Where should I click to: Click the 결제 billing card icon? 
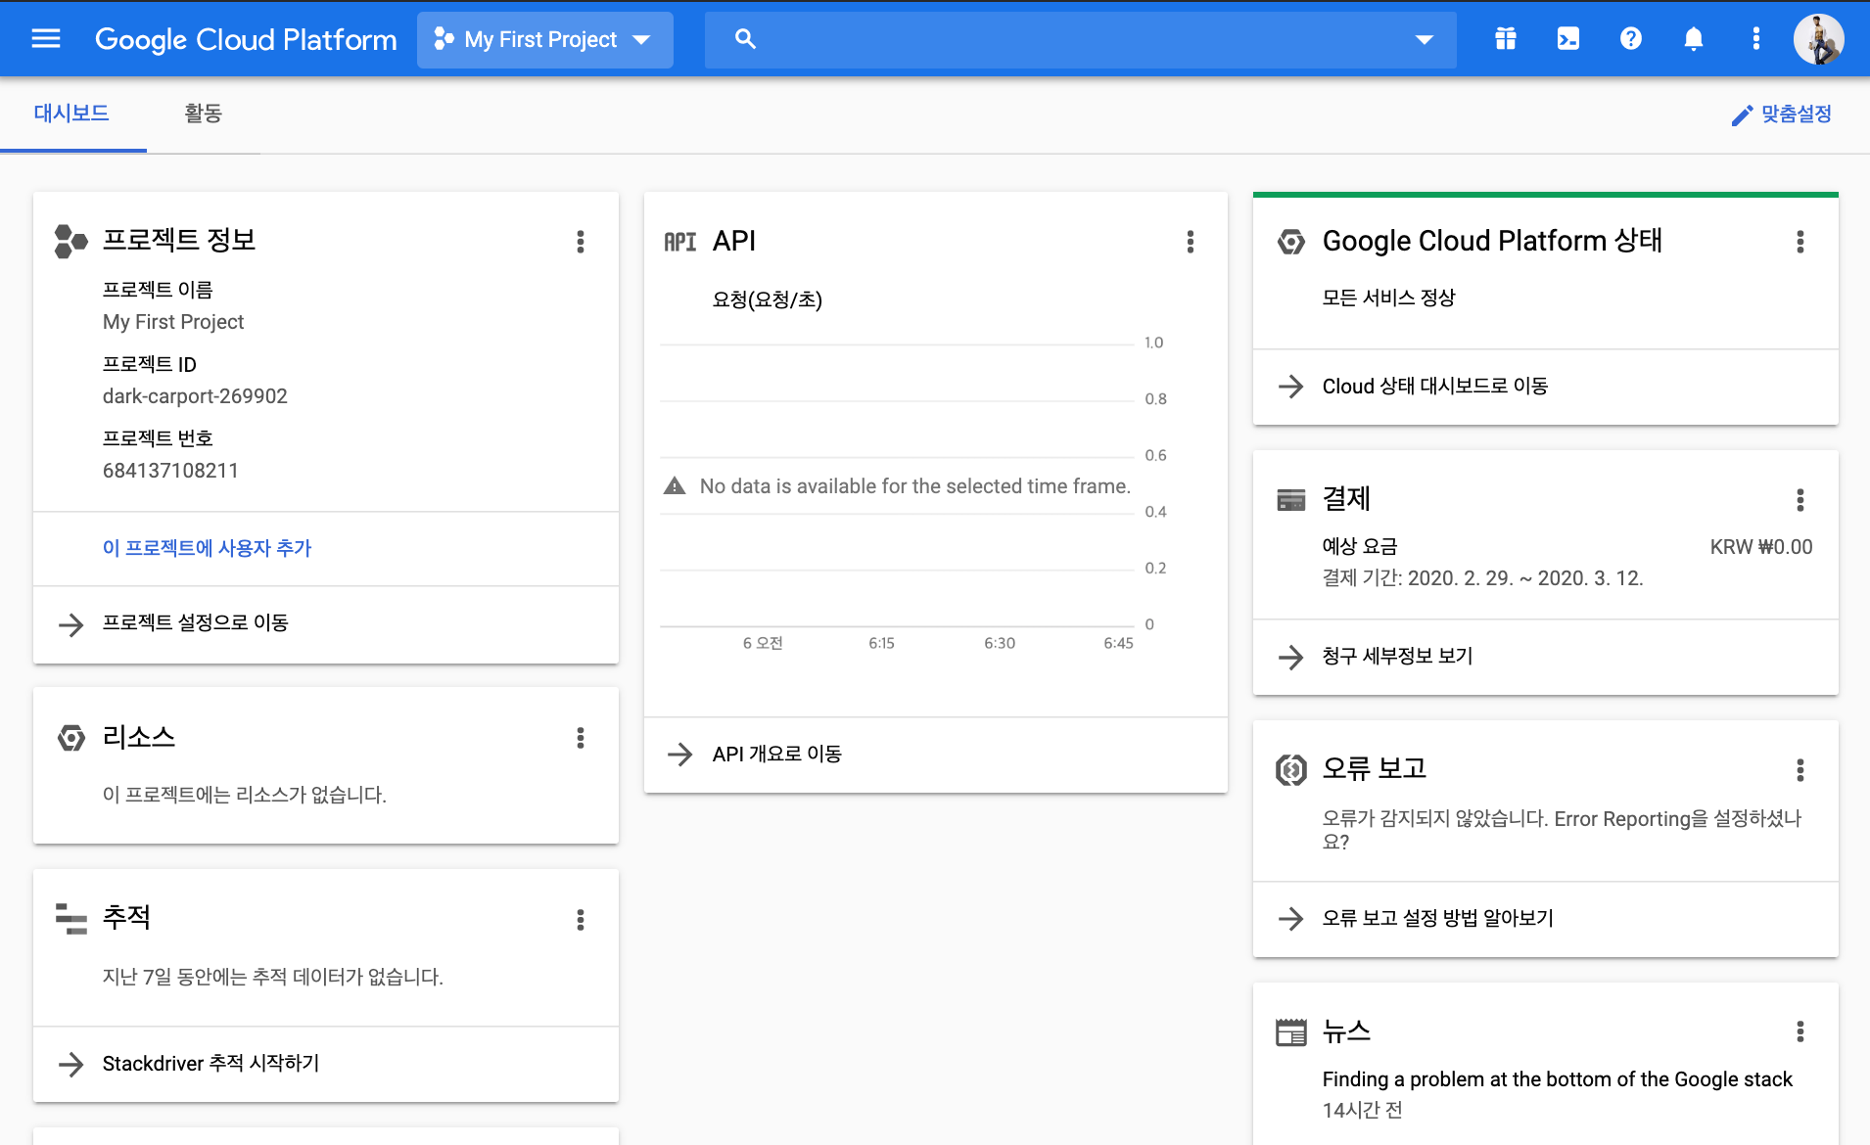[1291, 500]
